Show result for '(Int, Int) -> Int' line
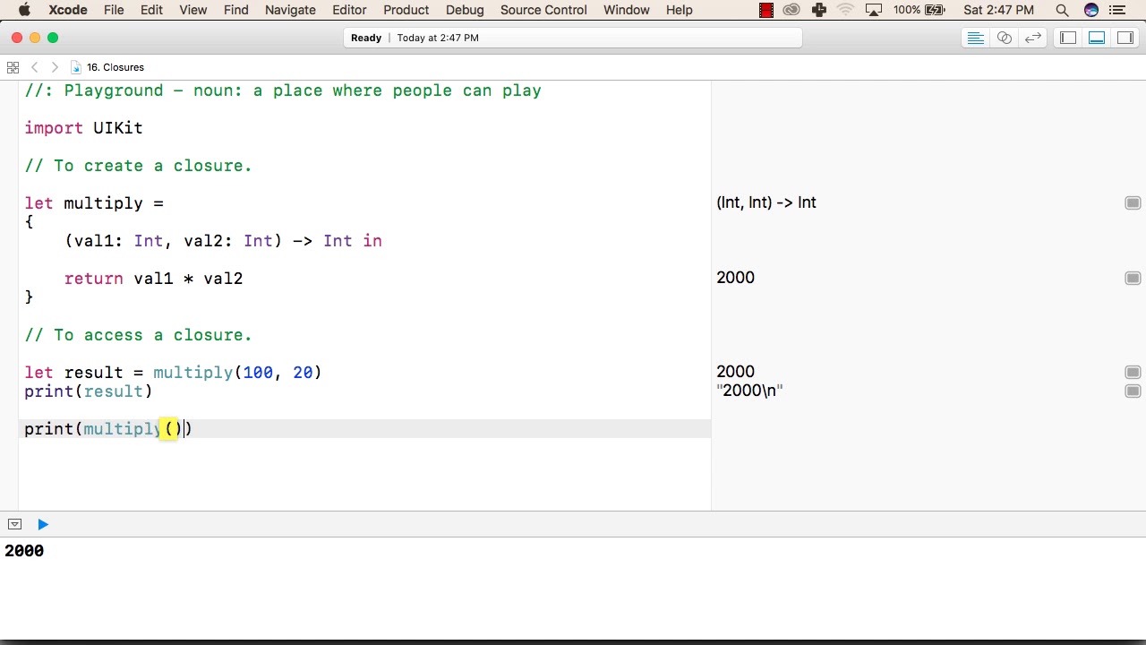 point(1133,203)
